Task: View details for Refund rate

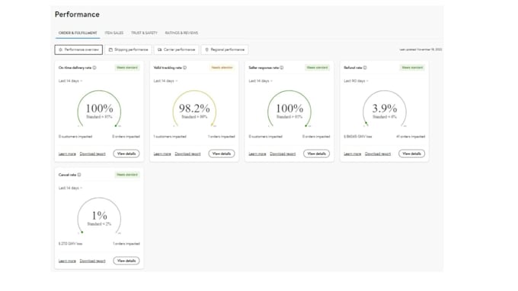Action: pos(411,153)
